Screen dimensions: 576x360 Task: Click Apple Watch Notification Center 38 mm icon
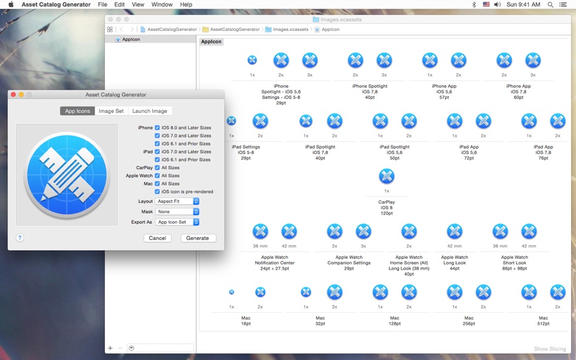260,232
